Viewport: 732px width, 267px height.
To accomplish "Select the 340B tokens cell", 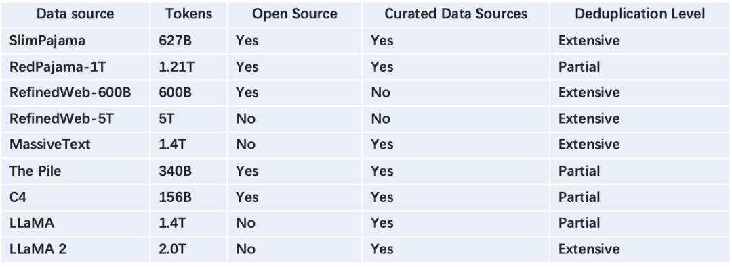I will [175, 171].
